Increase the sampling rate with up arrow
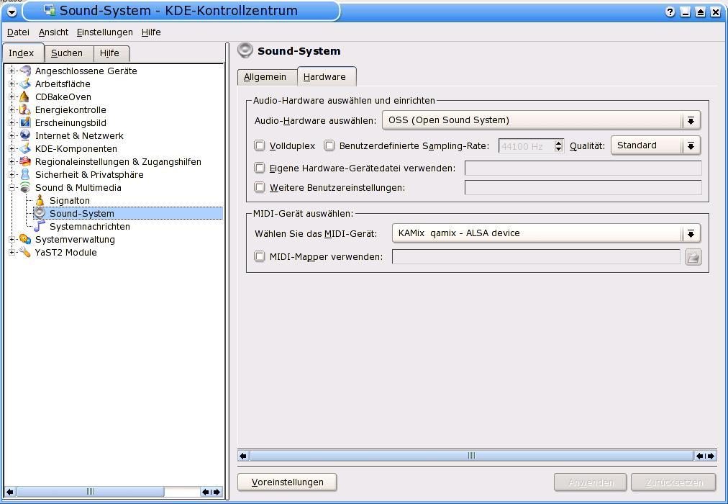Screen dimensions: 728x504 click(x=558, y=143)
